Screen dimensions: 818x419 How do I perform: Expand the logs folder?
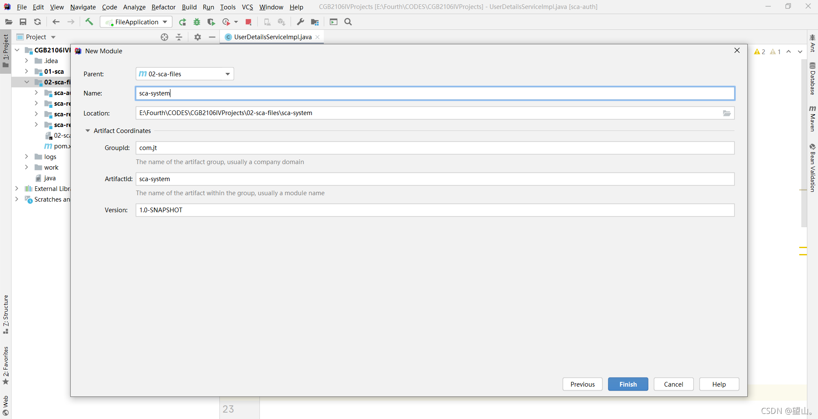(x=26, y=157)
